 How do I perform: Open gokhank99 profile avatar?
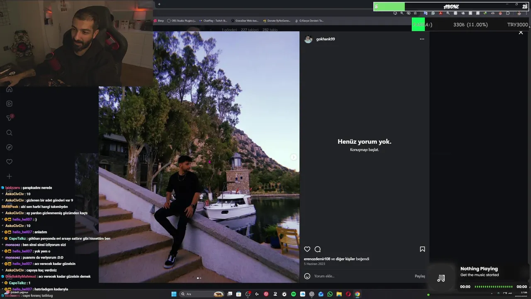point(308,39)
